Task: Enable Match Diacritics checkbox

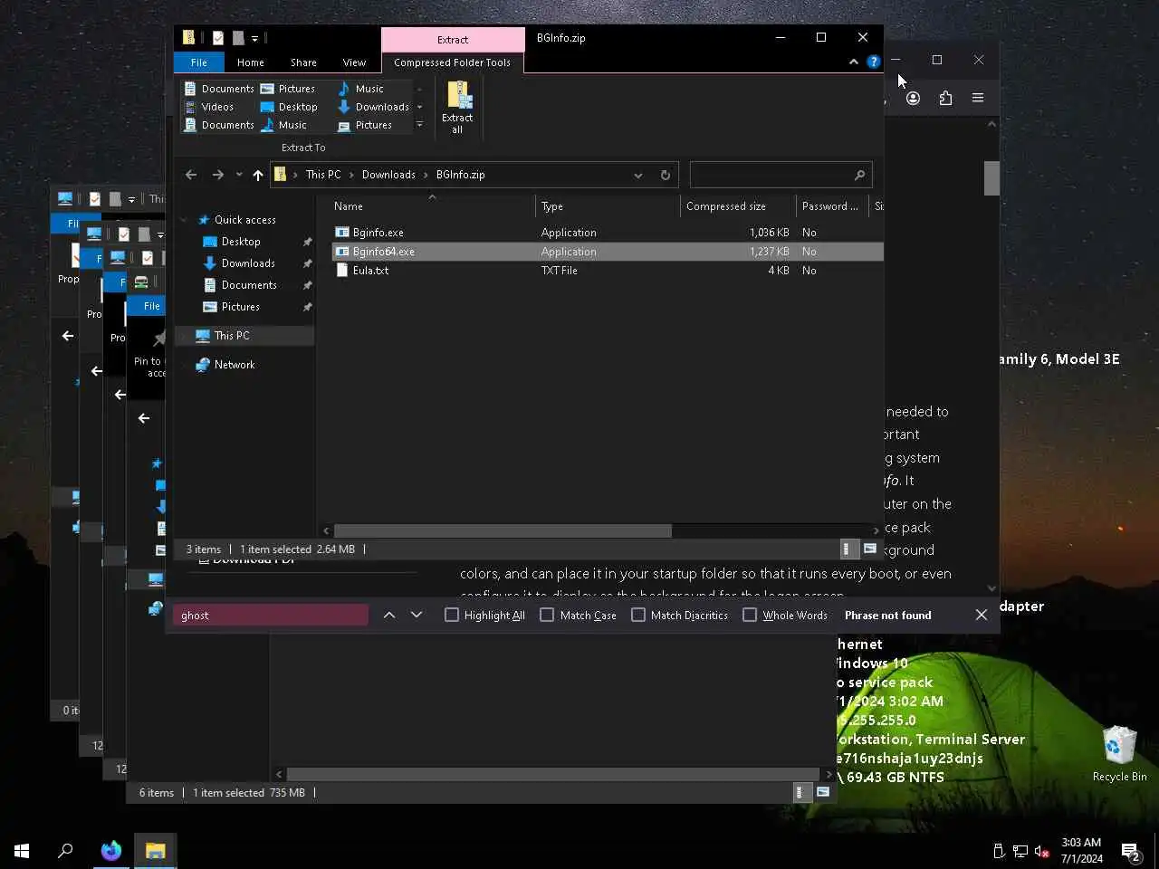Action: [x=638, y=615]
